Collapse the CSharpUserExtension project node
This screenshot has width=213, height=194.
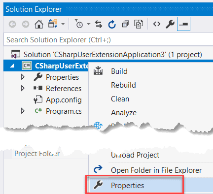pos(12,66)
